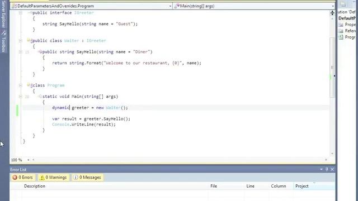Click 'Console.WriteLine(result);' line
The image size is (358, 201).
point(84,125)
